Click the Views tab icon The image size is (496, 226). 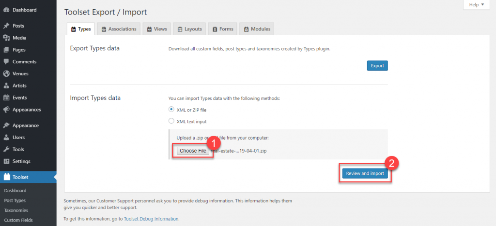pyautogui.click(x=149, y=29)
